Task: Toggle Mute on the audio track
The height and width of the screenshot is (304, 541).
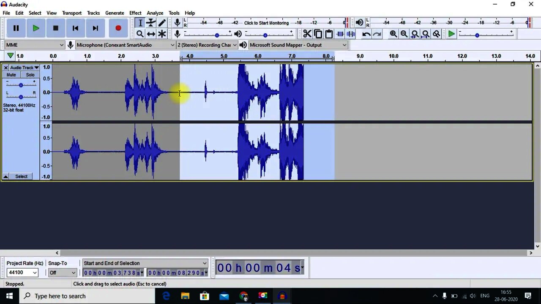Action: click(x=11, y=75)
